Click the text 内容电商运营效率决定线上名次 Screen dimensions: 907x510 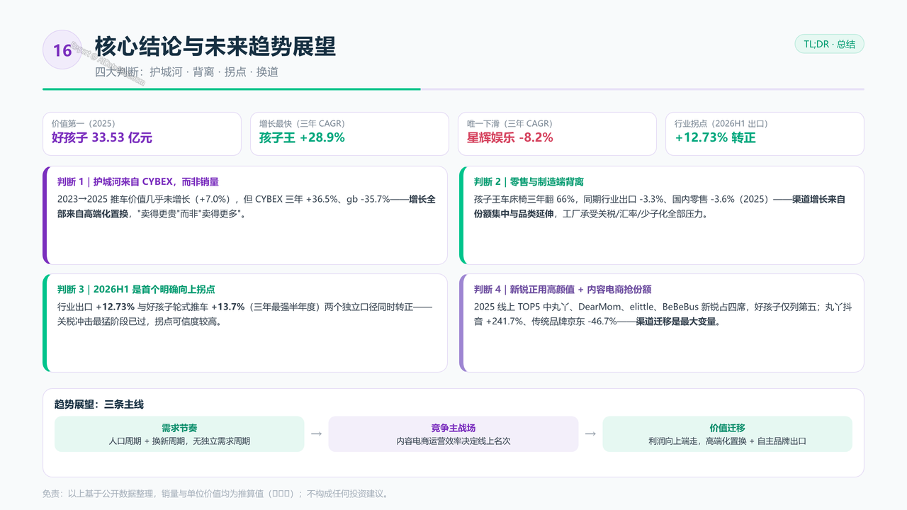[453, 441]
